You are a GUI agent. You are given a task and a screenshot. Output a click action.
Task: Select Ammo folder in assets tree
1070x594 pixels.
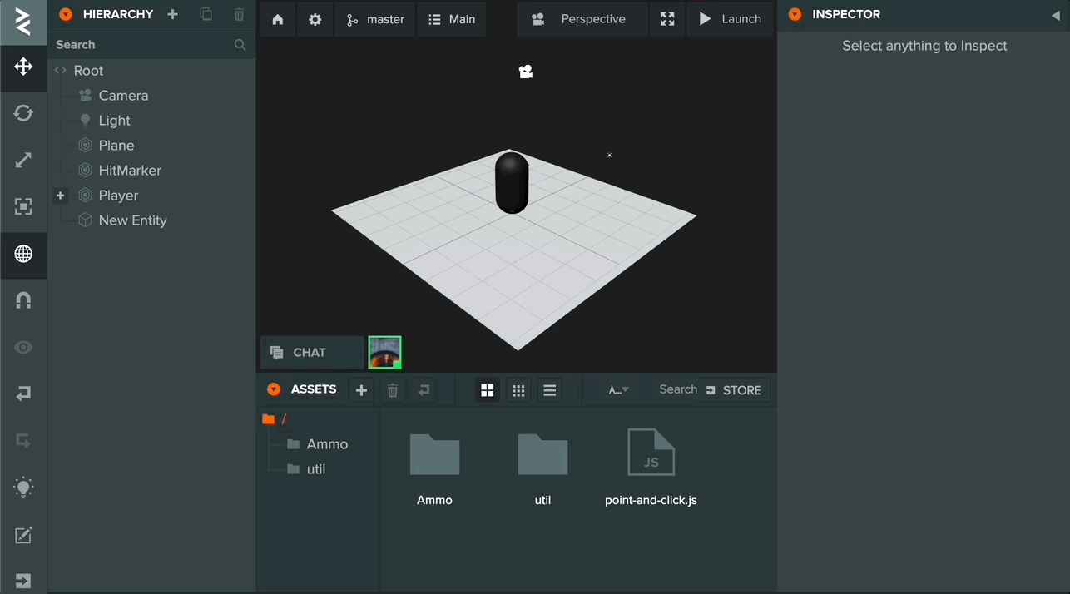pyautogui.click(x=318, y=444)
